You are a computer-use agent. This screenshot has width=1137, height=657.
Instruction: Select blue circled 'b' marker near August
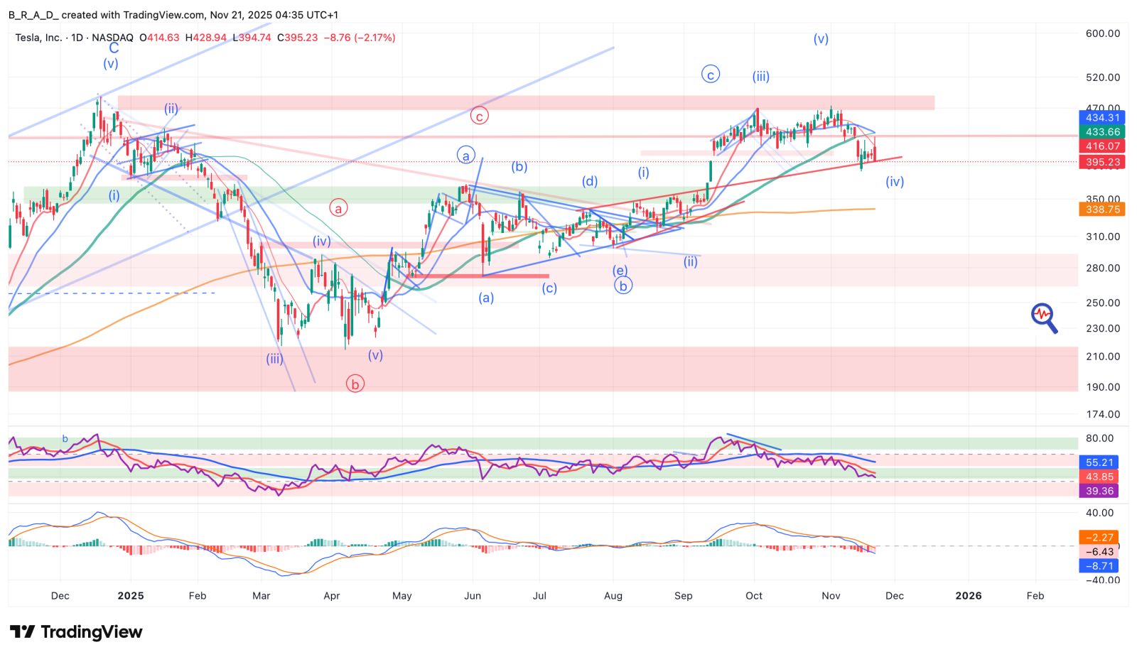623,286
